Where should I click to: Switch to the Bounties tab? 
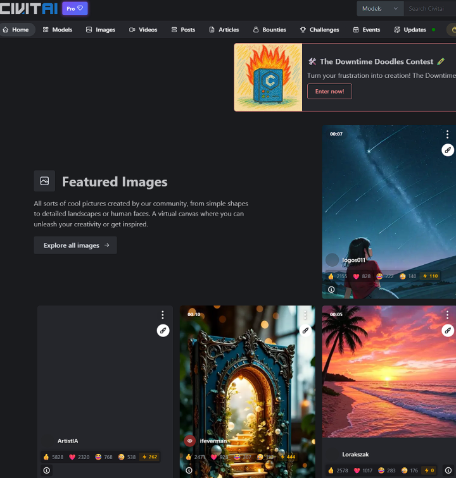[x=269, y=30]
